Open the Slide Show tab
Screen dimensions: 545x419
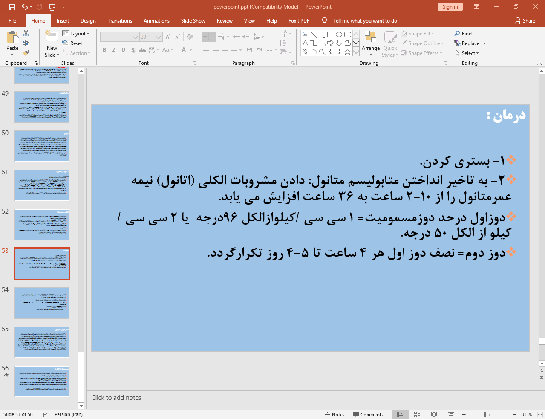(x=193, y=21)
